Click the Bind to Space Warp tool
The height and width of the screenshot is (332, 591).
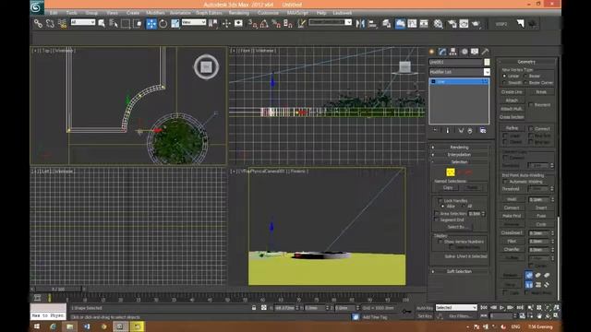click(x=62, y=23)
